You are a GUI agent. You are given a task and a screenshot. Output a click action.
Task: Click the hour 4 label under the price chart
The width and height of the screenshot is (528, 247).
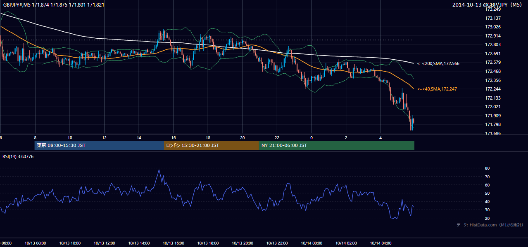[381, 137]
